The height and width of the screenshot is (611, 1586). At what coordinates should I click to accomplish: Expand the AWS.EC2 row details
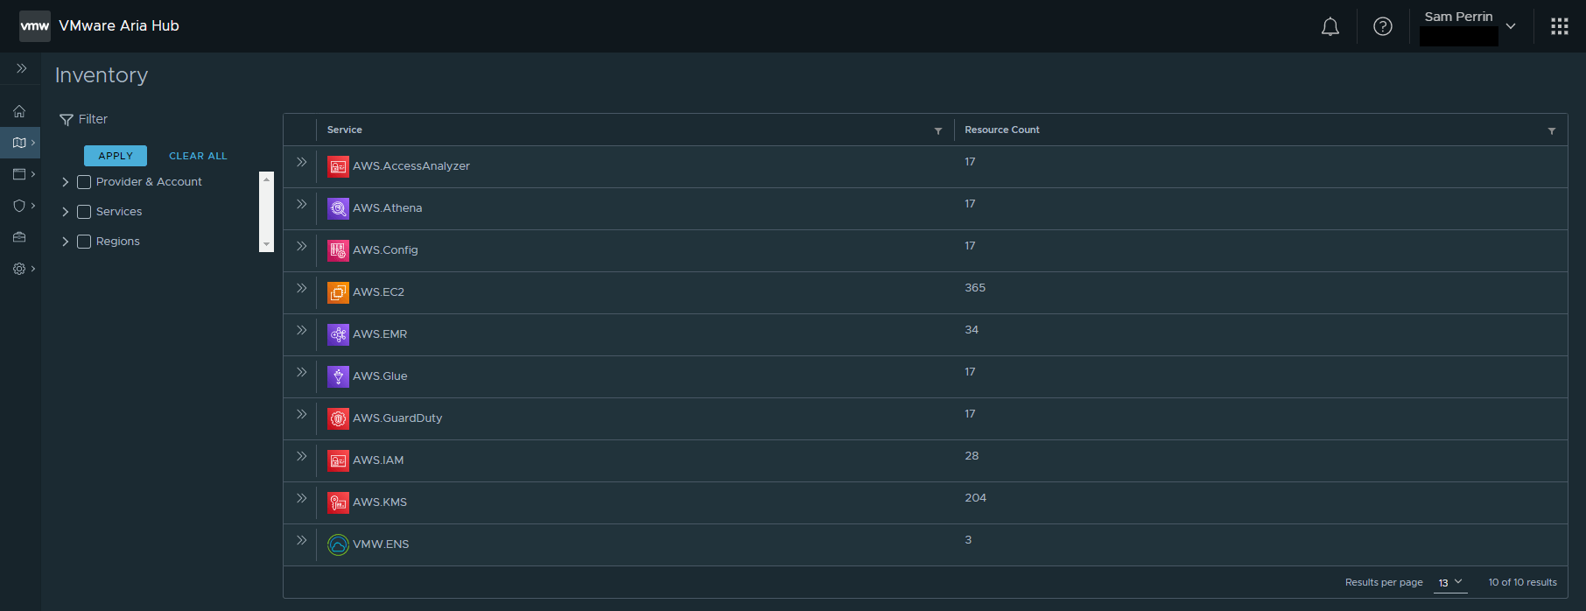pos(301,288)
